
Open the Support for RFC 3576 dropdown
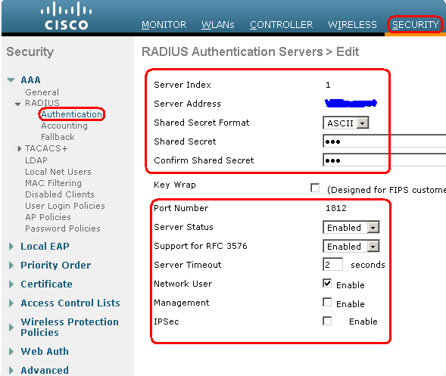[x=351, y=247]
